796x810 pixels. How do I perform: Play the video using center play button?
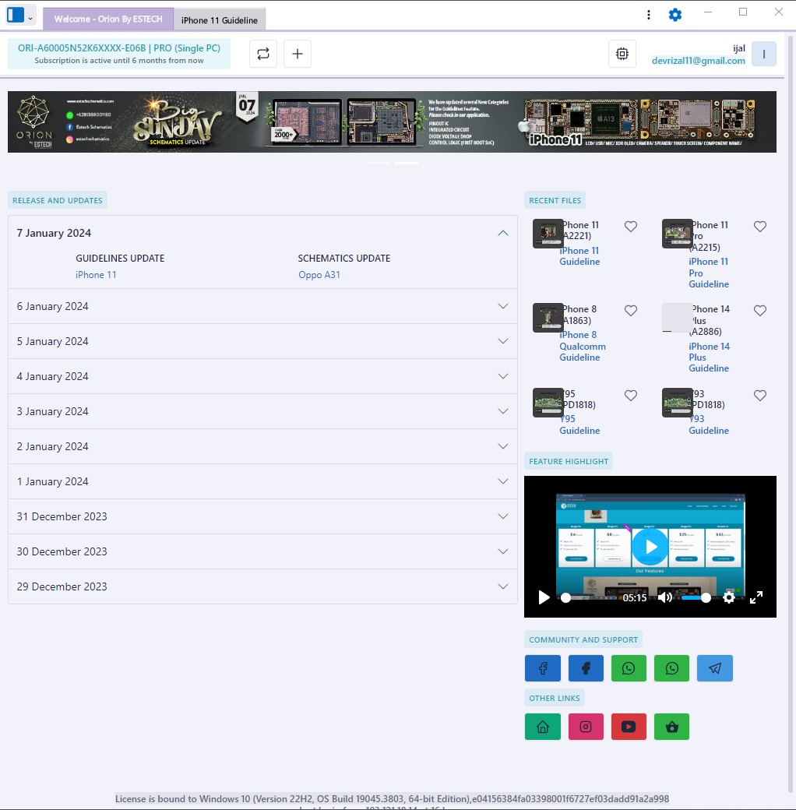tap(650, 547)
